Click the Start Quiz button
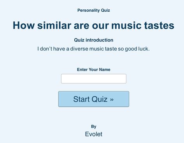 click(x=94, y=99)
